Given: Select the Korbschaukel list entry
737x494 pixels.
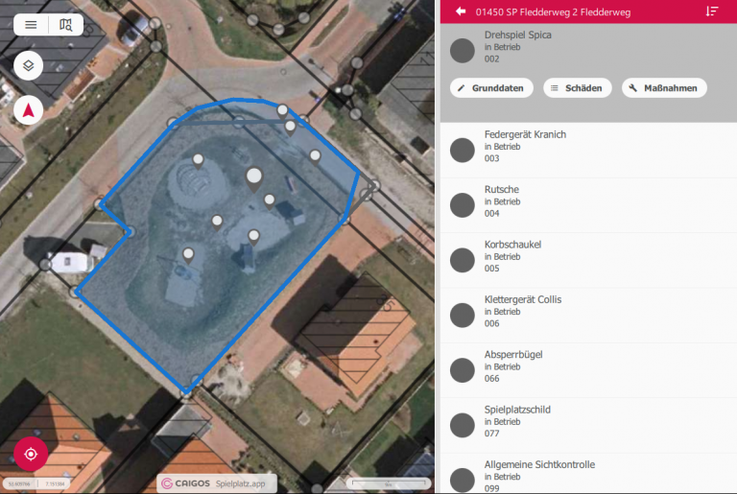Looking at the screenshot, I should coord(588,260).
